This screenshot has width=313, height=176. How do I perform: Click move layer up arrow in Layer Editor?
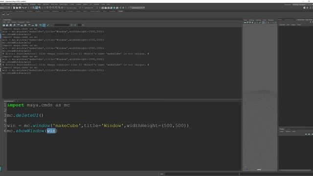coord(306,134)
